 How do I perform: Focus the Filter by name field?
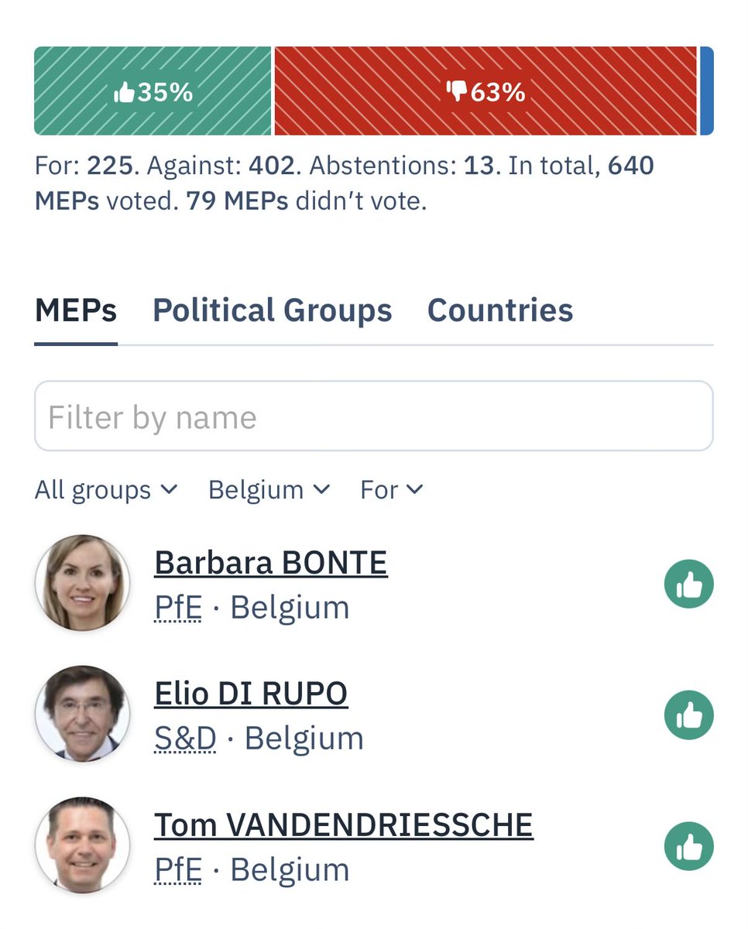[x=374, y=417]
